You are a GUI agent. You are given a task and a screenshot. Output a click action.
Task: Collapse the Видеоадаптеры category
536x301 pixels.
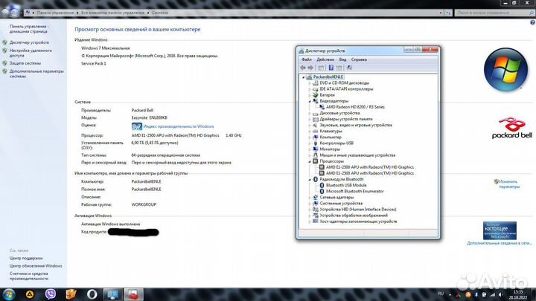coord(310,101)
